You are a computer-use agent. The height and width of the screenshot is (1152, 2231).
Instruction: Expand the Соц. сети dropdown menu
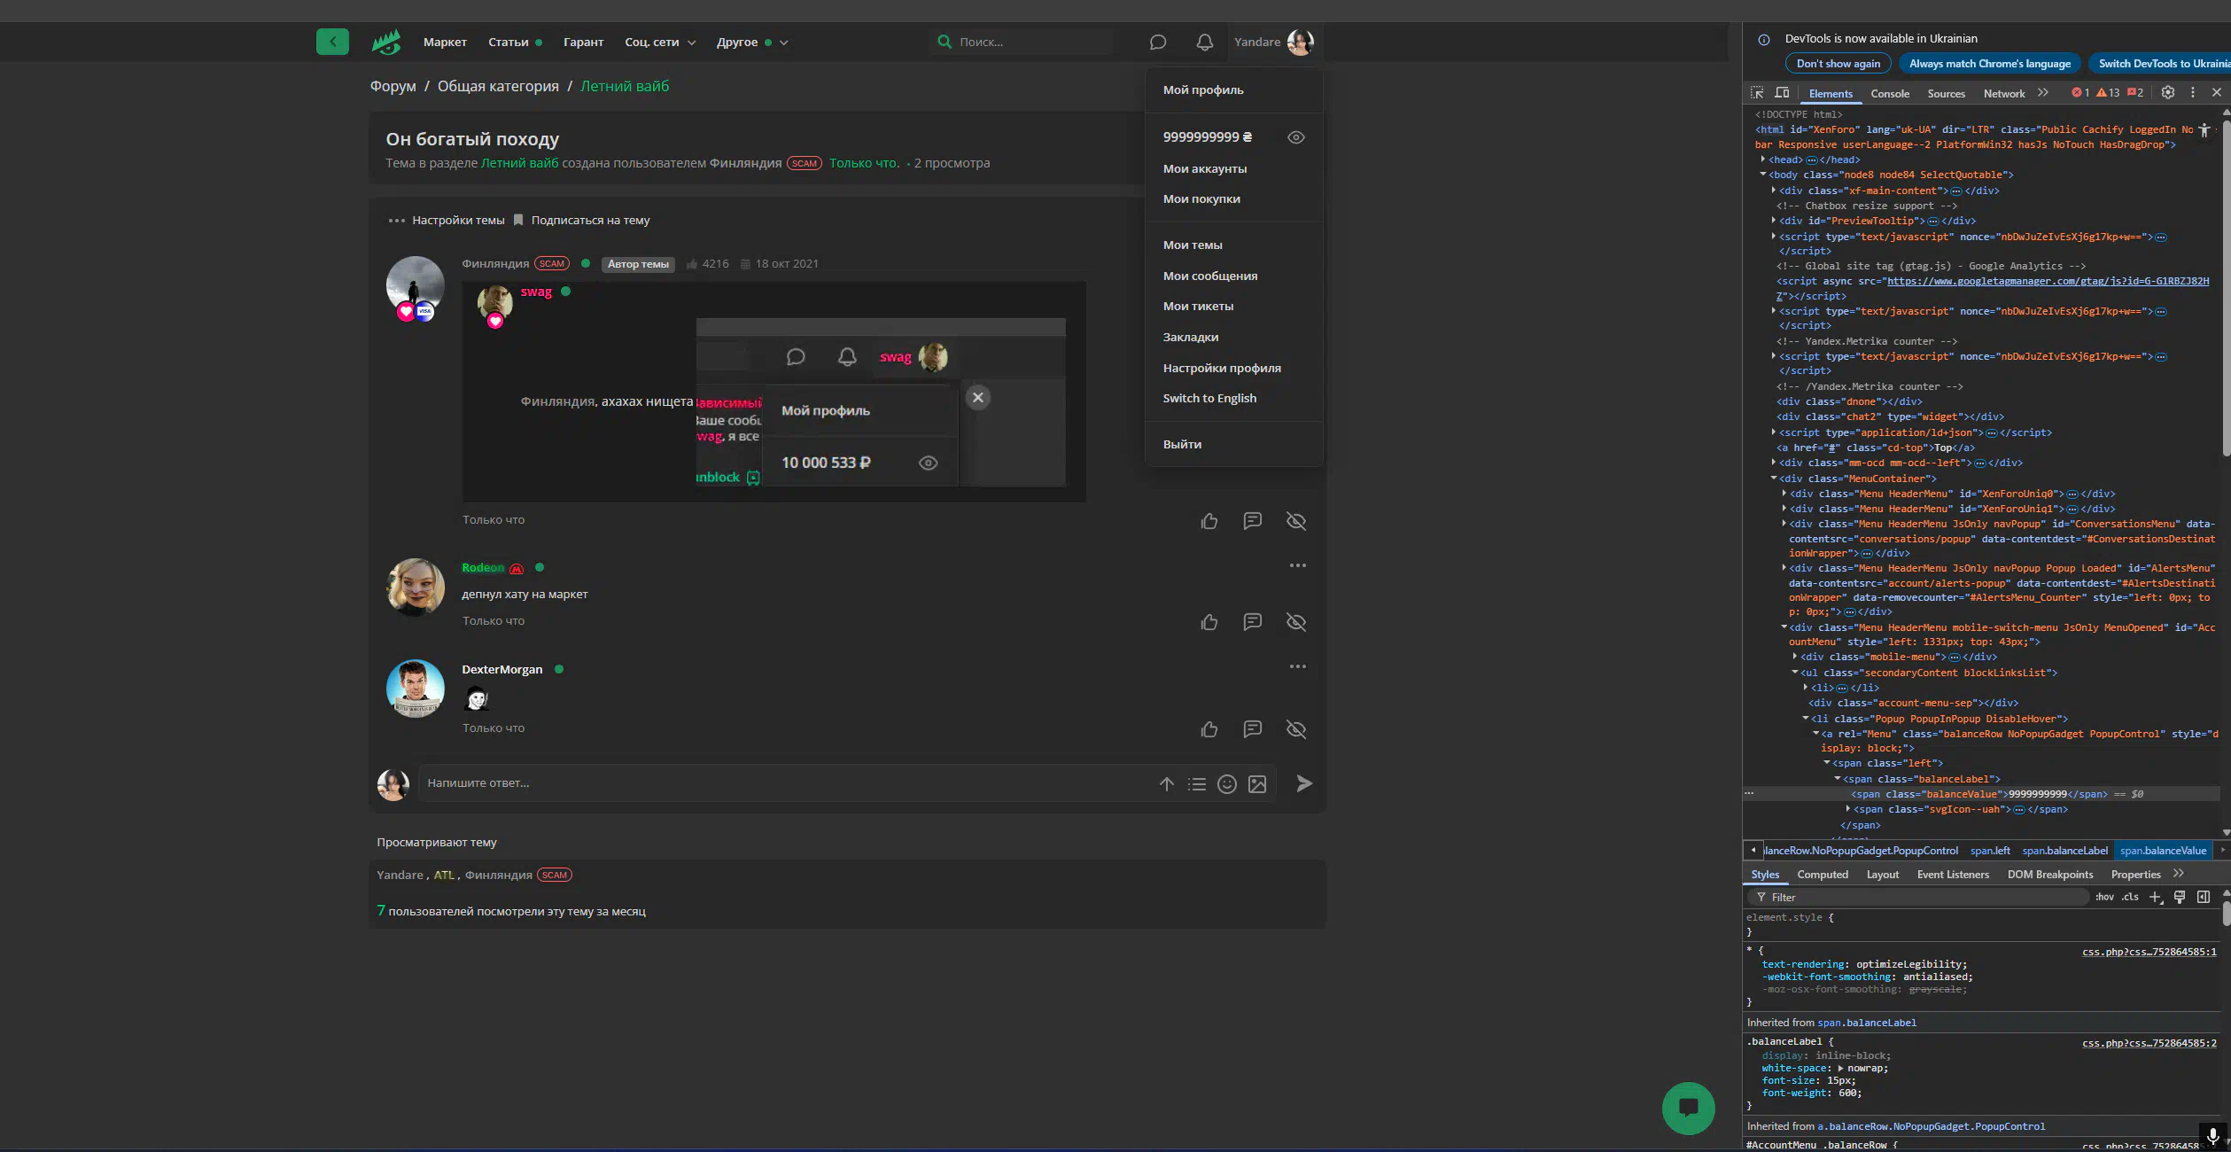(660, 42)
